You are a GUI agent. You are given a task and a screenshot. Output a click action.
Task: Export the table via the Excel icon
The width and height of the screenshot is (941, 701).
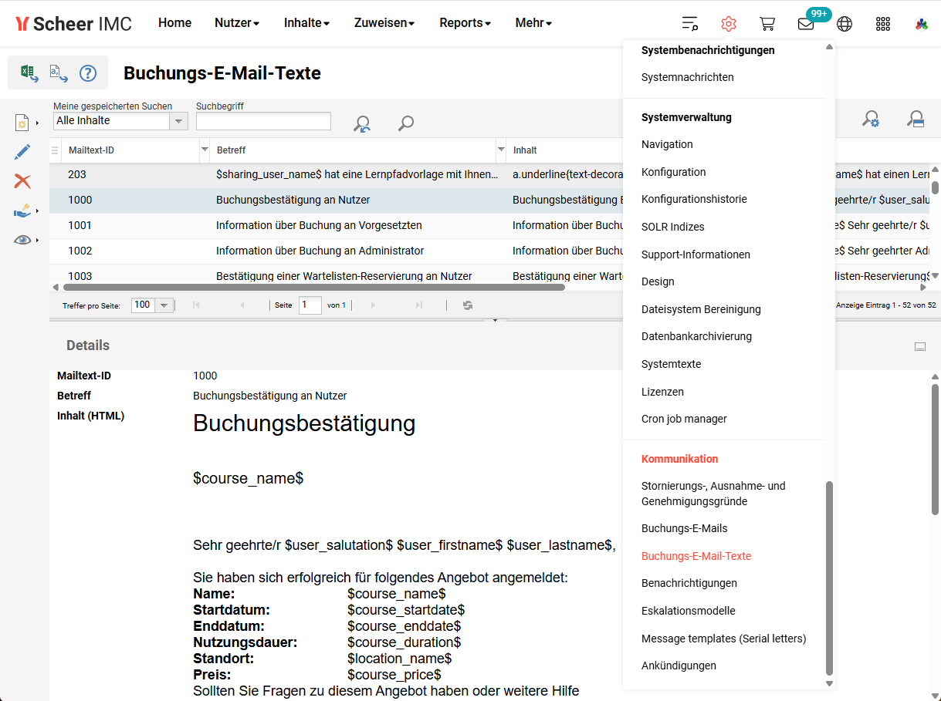pos(29,72)
